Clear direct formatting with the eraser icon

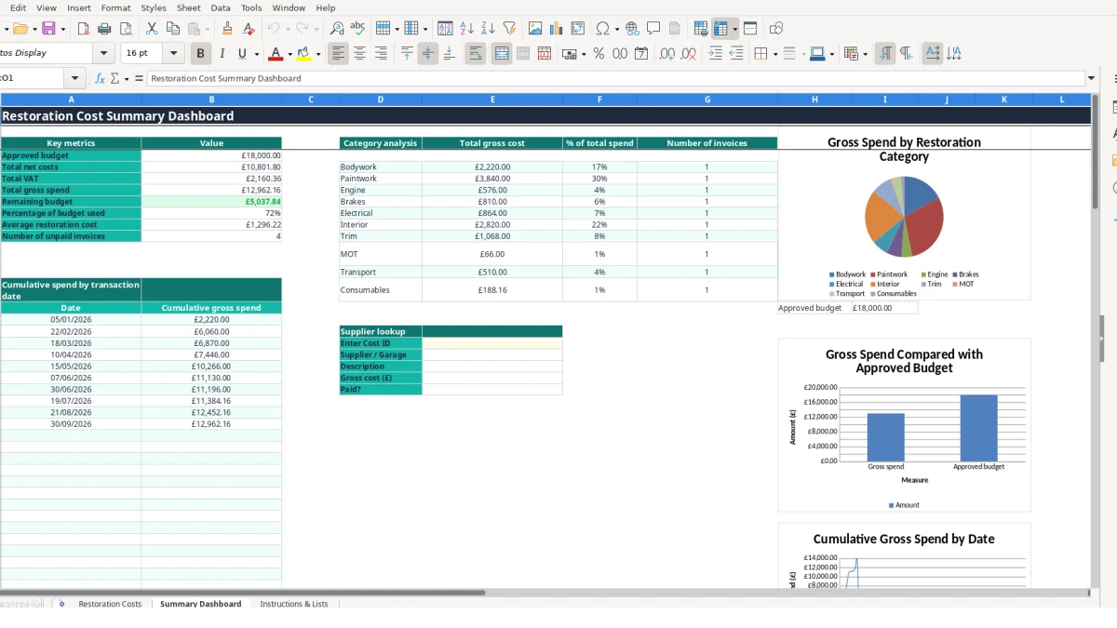[249, 29]
